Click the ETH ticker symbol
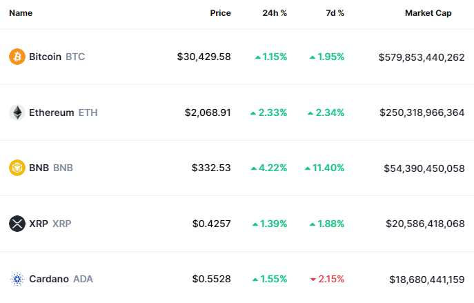474x303 pixels. click(x=88, y=113)
